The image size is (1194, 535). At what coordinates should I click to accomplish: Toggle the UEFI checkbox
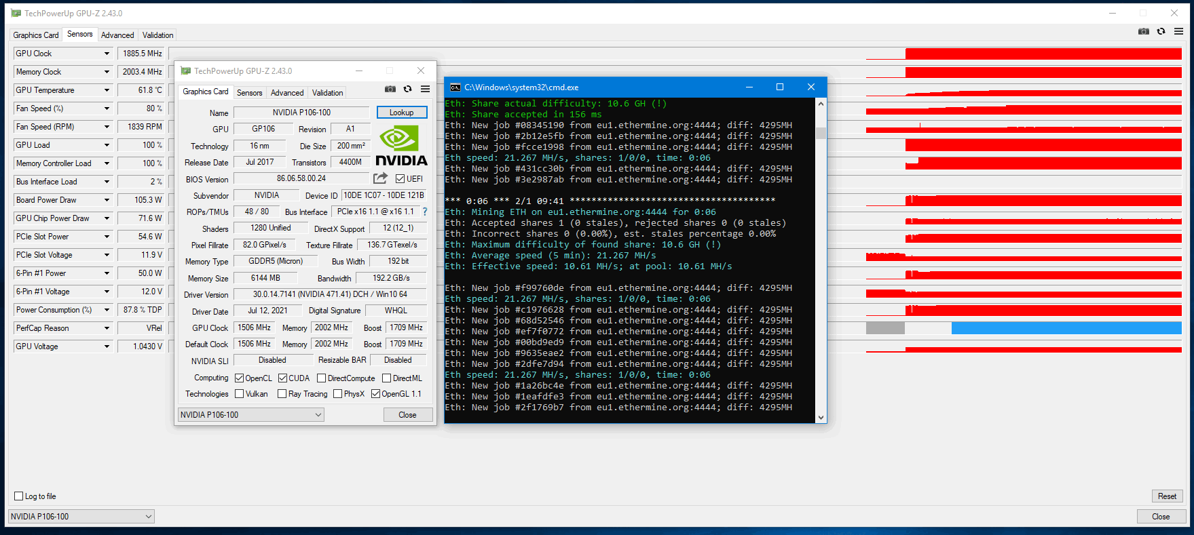(400, 179)
